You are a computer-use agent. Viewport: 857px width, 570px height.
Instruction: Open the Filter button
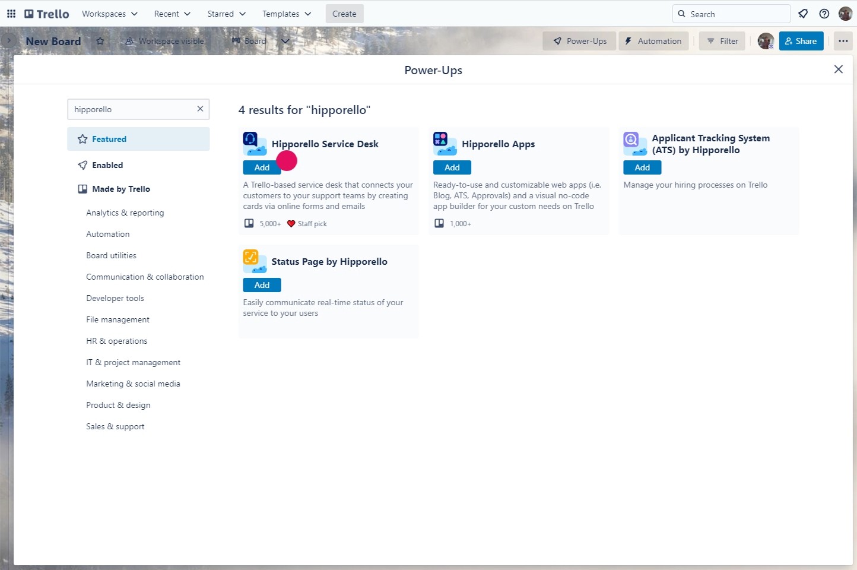[x=722, y=41]
